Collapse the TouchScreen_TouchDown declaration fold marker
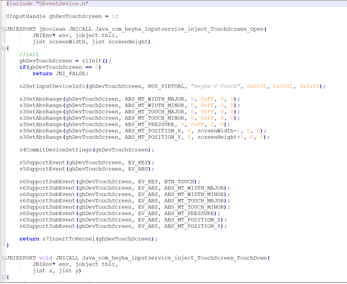 pos(4,258)
